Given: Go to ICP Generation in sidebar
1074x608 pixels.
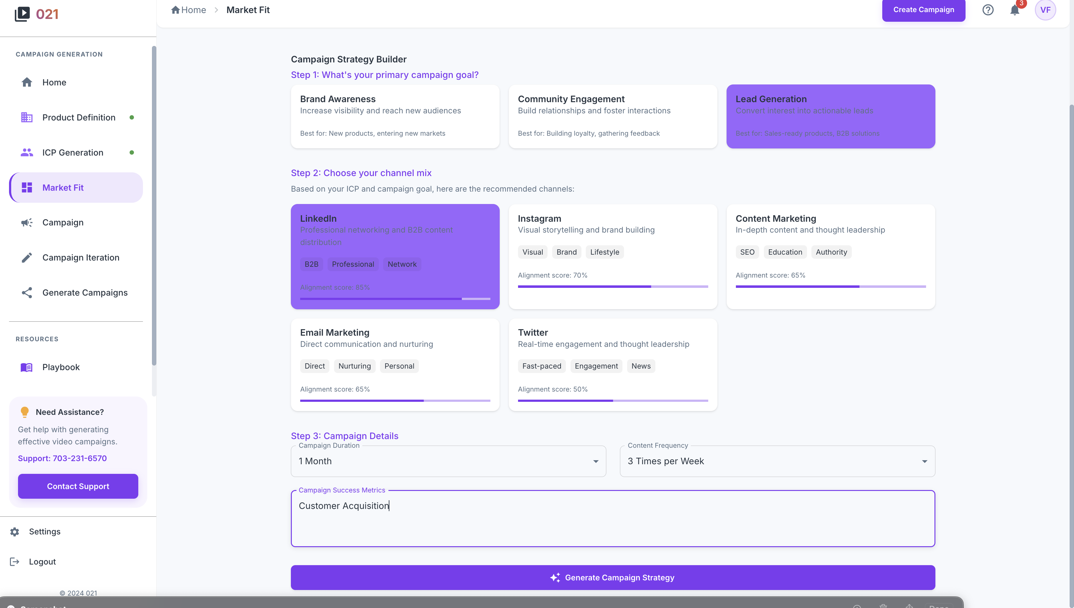Looking at the screenshot, I should (73, 152).
